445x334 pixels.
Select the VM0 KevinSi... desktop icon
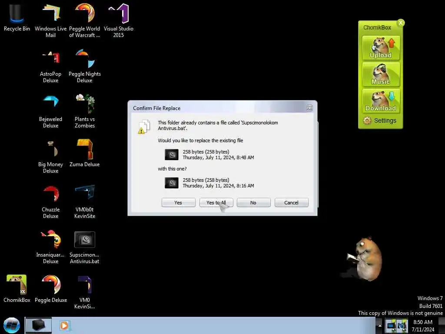[85, 292]
